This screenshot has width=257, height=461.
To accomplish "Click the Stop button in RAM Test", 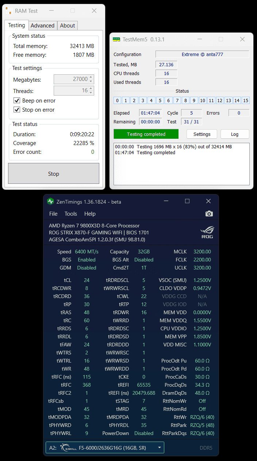I will tap(54, 174).
